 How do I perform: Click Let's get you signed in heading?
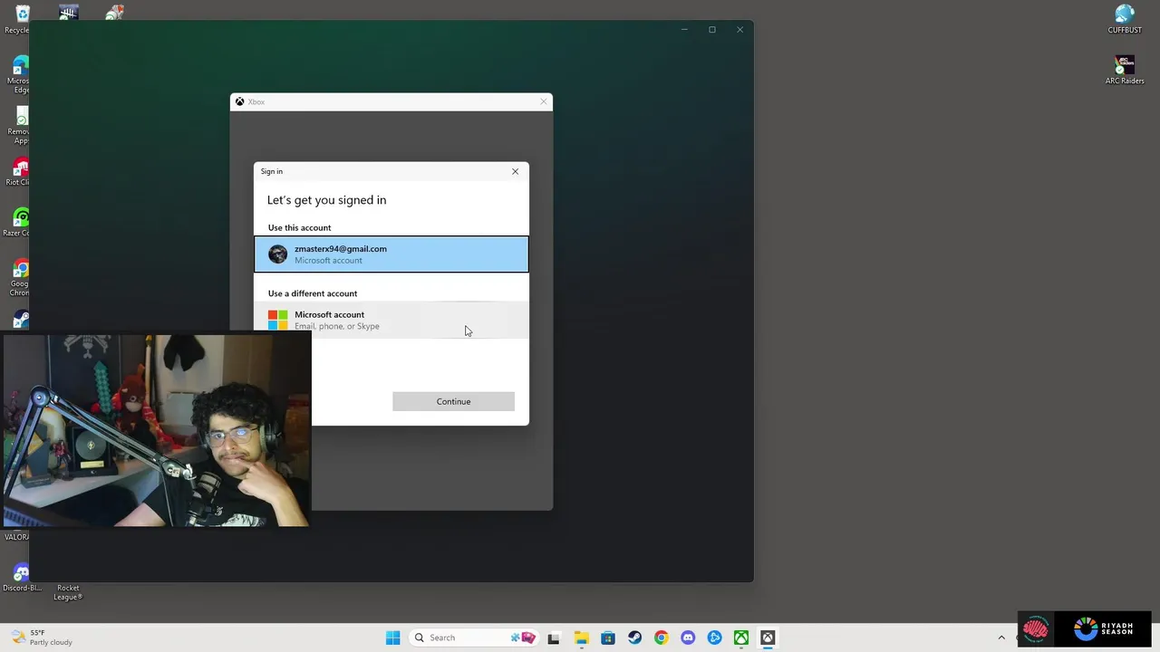click(x=326, y=200)
